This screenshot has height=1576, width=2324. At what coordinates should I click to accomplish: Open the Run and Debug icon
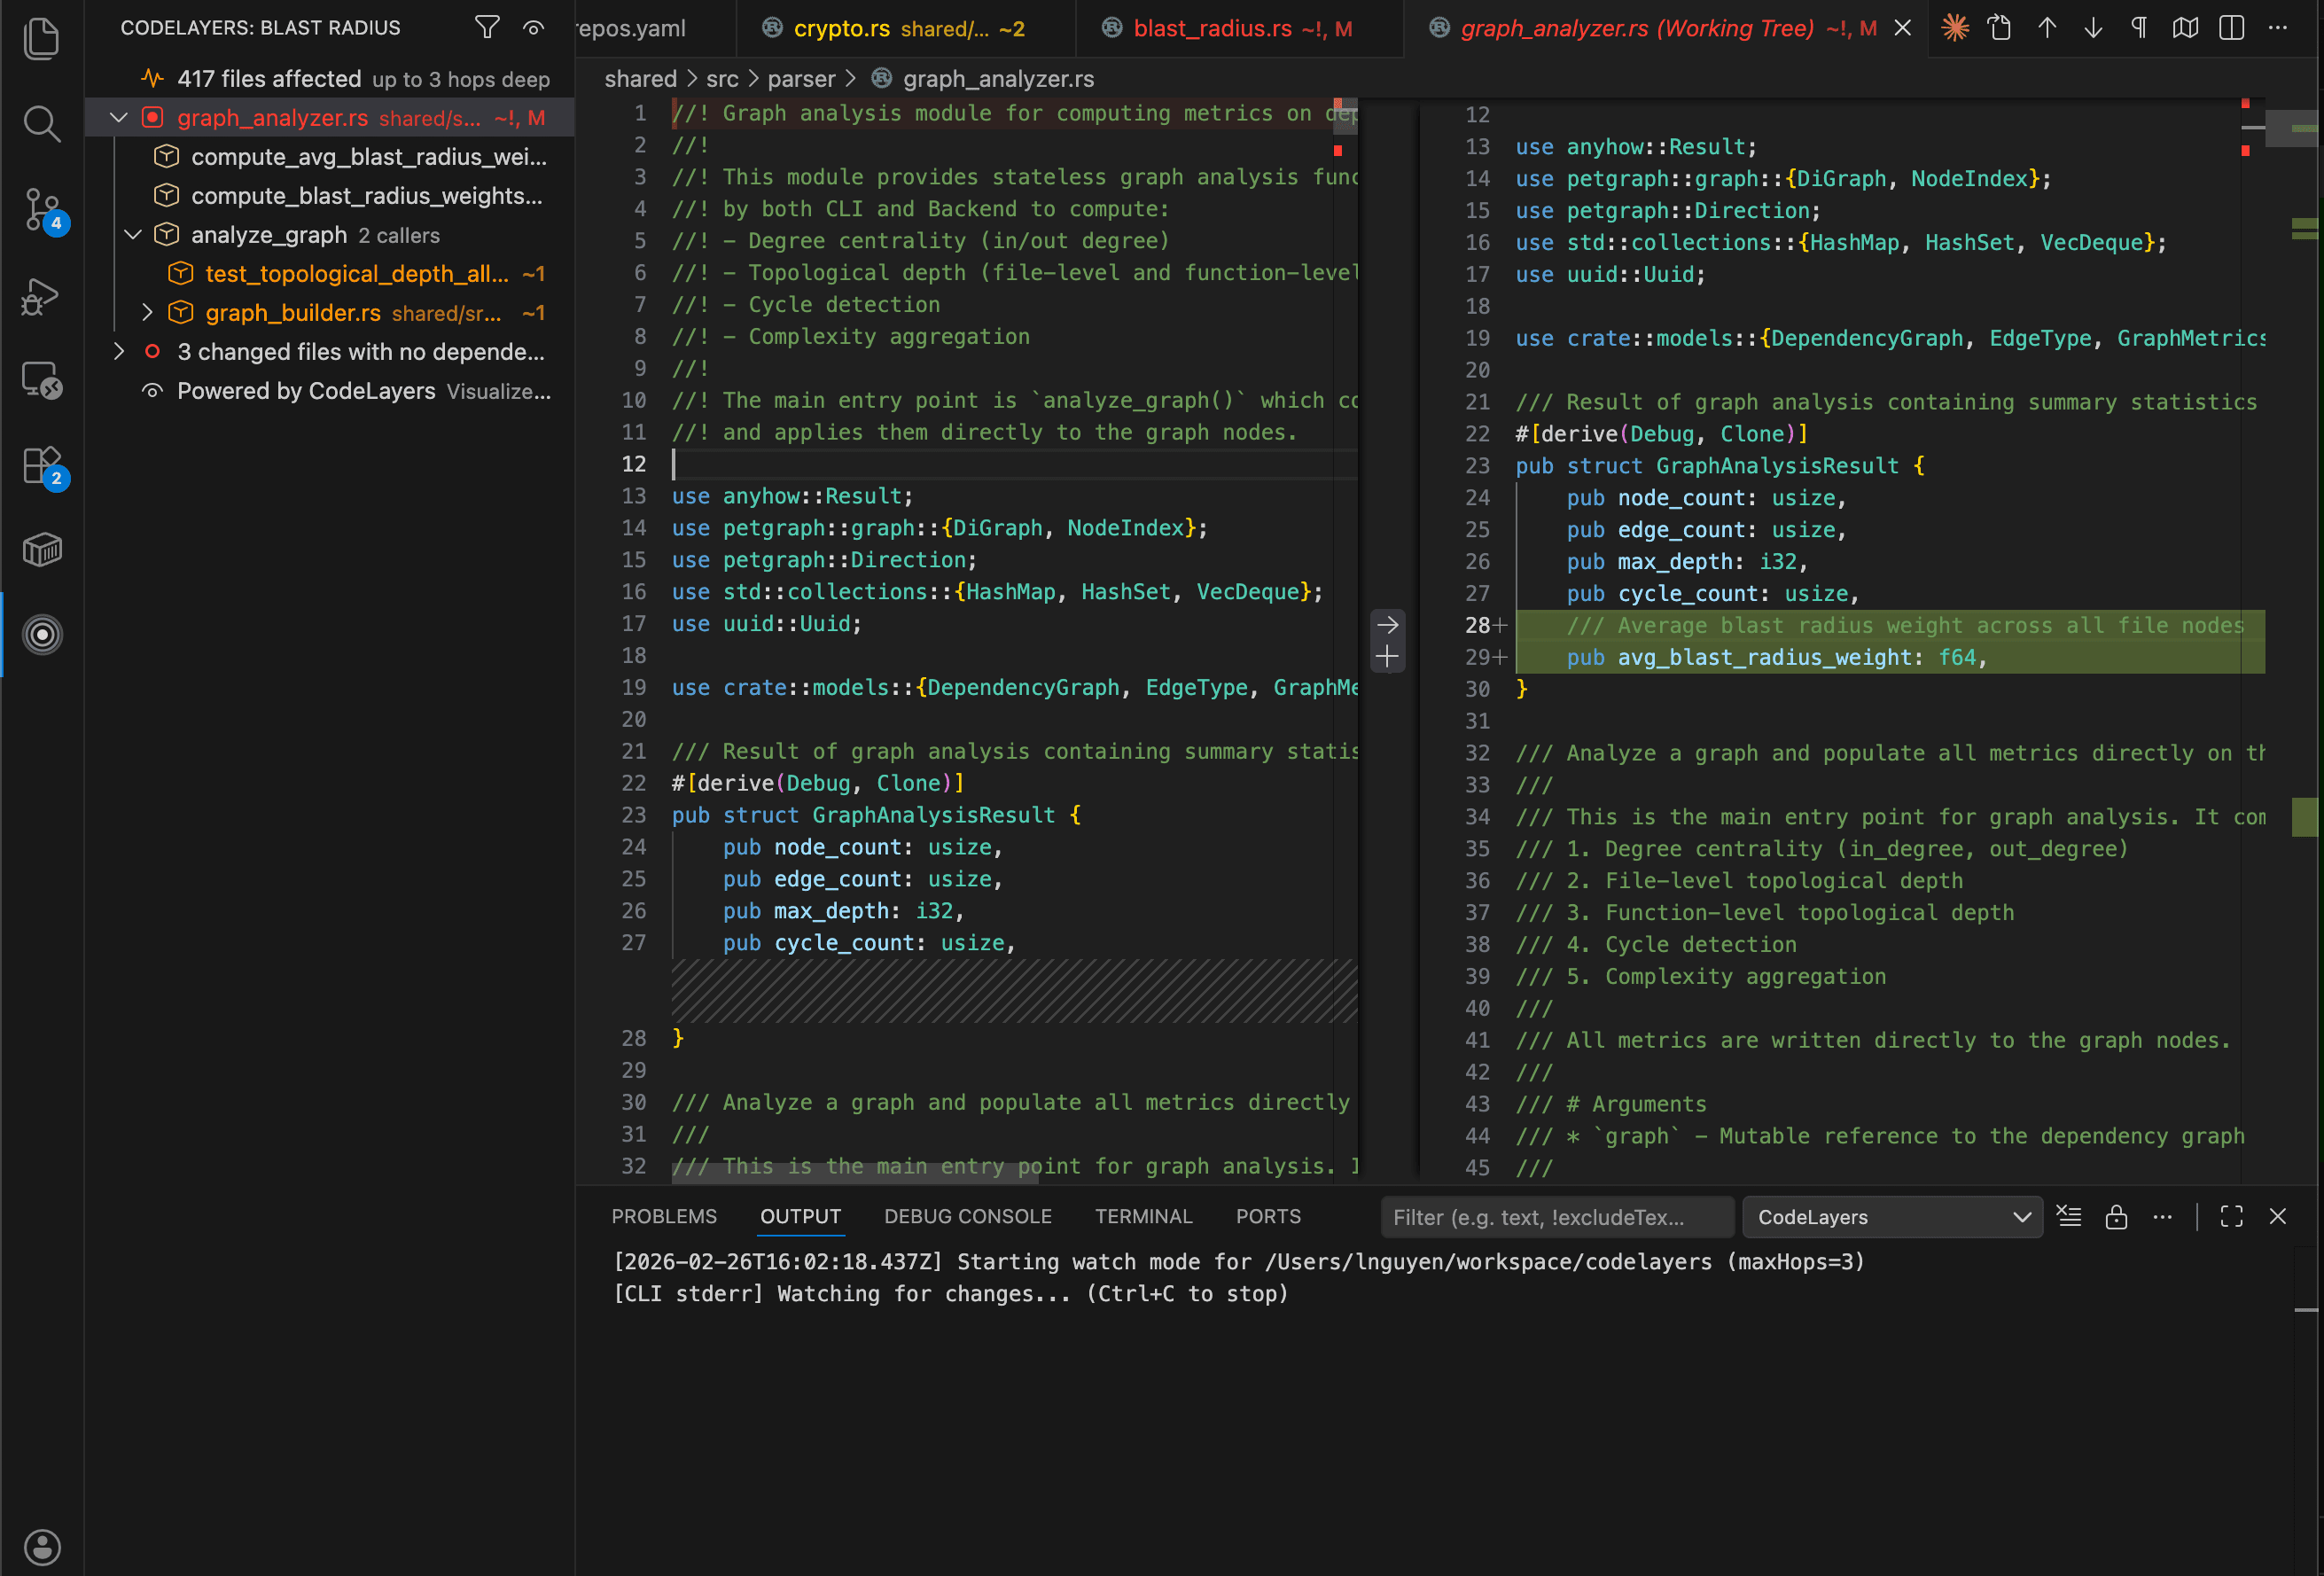(42, 295)
